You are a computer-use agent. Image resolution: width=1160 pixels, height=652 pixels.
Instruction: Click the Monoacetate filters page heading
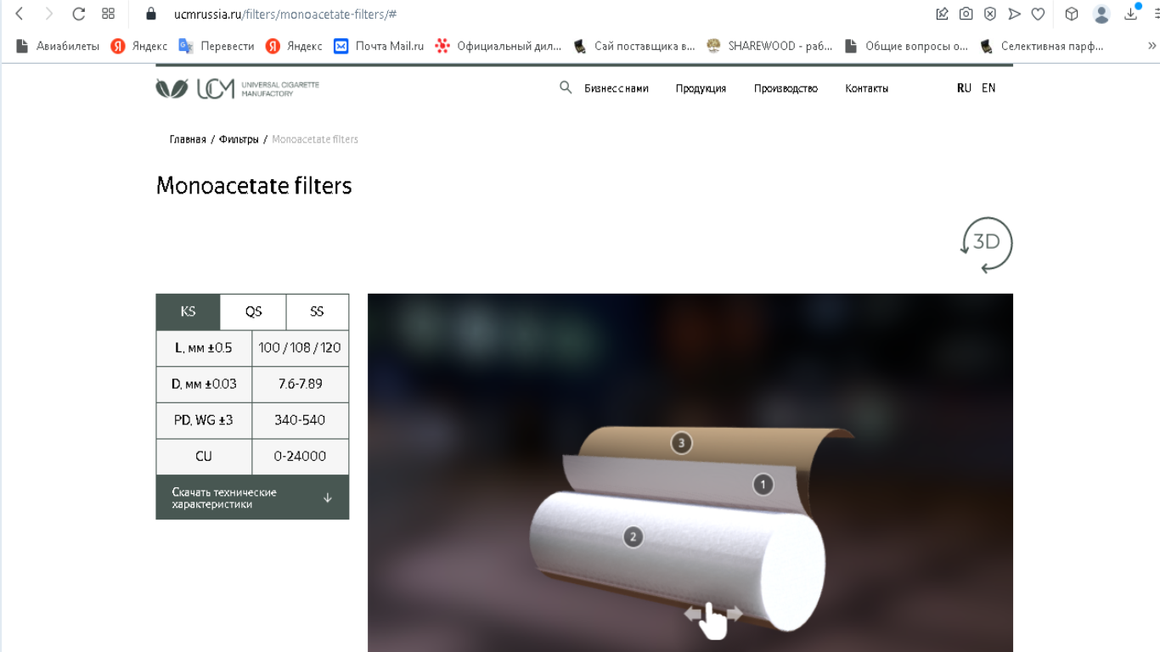pos(254,186)
